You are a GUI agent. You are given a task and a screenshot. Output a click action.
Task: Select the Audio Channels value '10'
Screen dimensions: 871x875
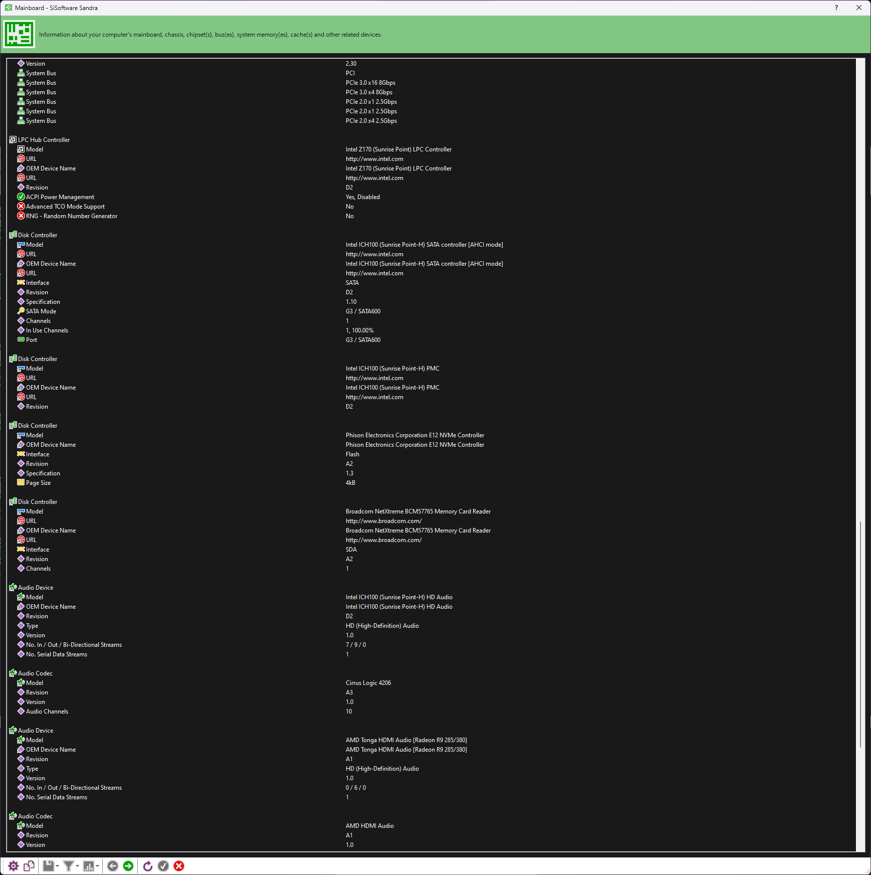click(349, 712)
